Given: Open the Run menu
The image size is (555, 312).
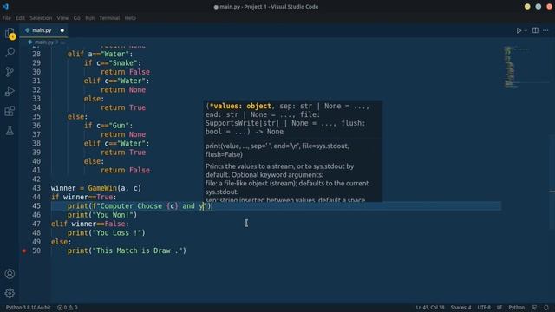Looking at the screenshot, I should 90,18.
